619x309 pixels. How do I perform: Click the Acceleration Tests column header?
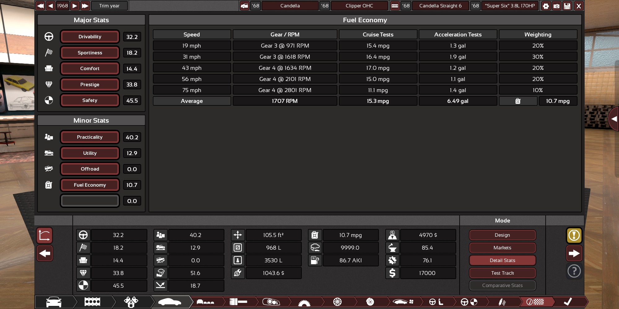(458, 35)
